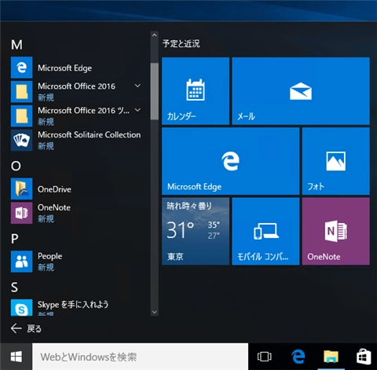Open the 東京 weather tile
Image resolution: width=377 pixels, height=370 pixels.
tap(196, 231)
